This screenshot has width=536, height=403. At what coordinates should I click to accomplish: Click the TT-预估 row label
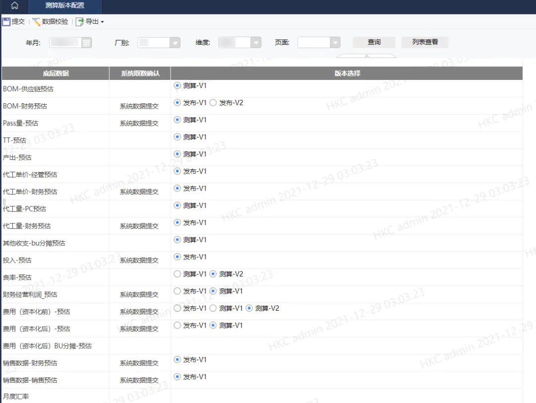point(14,140)
